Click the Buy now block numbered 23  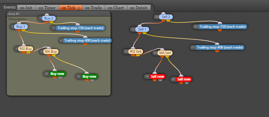[57, 74]
